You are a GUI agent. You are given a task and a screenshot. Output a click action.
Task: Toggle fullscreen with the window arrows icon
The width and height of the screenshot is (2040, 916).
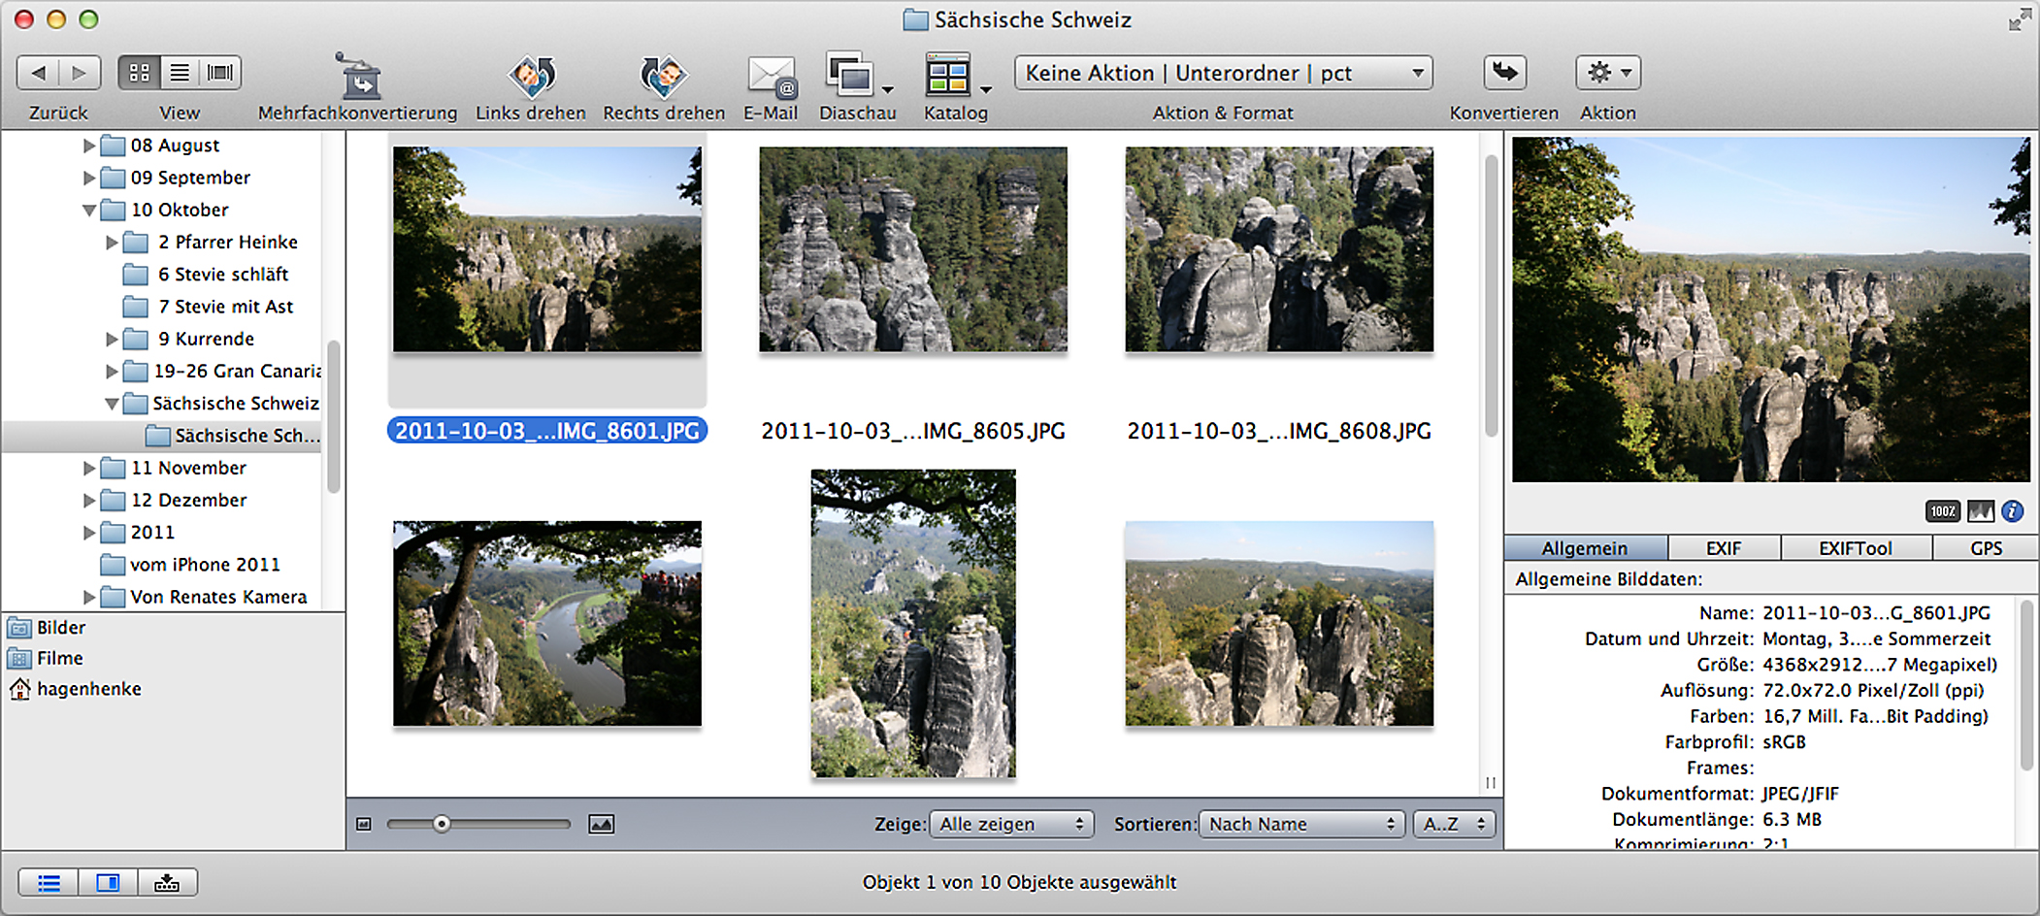[2020, 19]
